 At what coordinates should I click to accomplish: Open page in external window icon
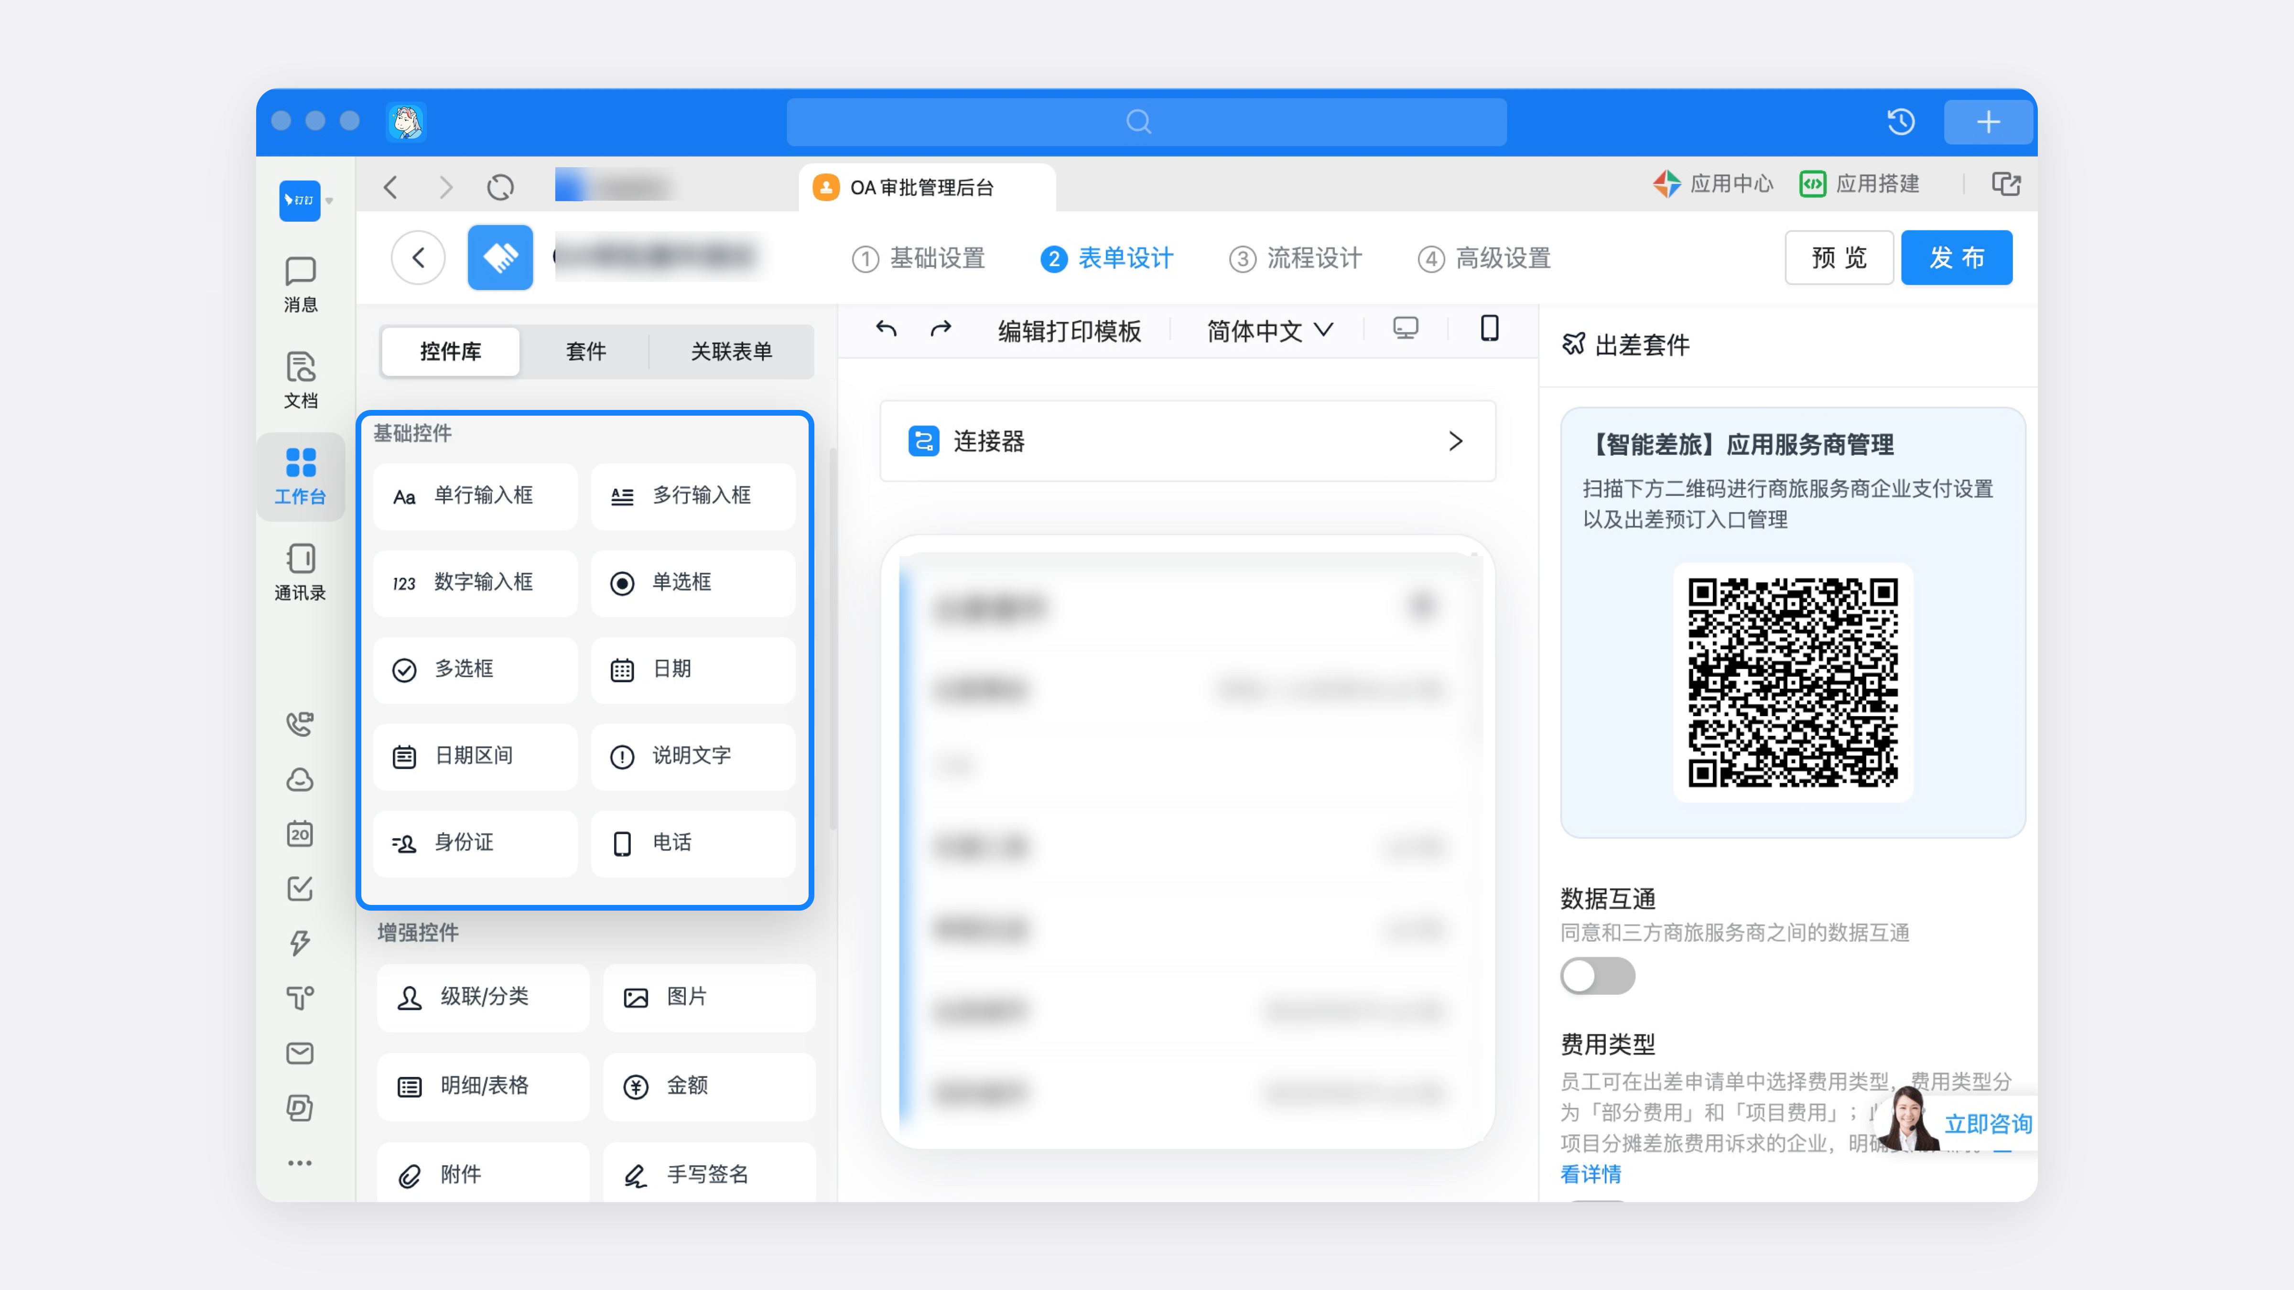pyautogui.click(x=2005, y=184)
